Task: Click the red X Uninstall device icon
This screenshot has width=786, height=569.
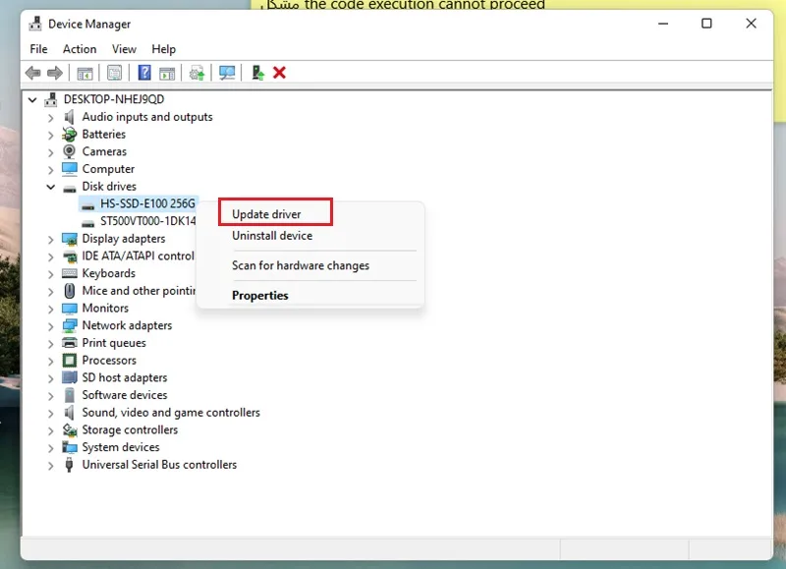Action: pos(279,73)
